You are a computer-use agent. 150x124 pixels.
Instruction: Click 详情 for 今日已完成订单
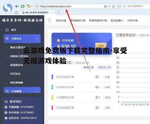click(x=107, y=77)
